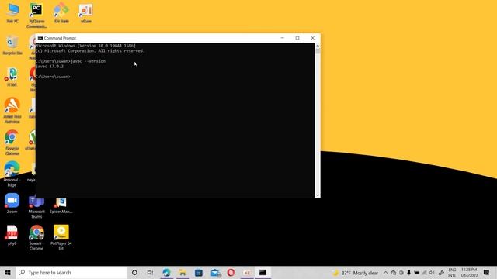Screen dimensions: 497x279
Task: Open Task View on the taskbar
Action: point(150,272)
